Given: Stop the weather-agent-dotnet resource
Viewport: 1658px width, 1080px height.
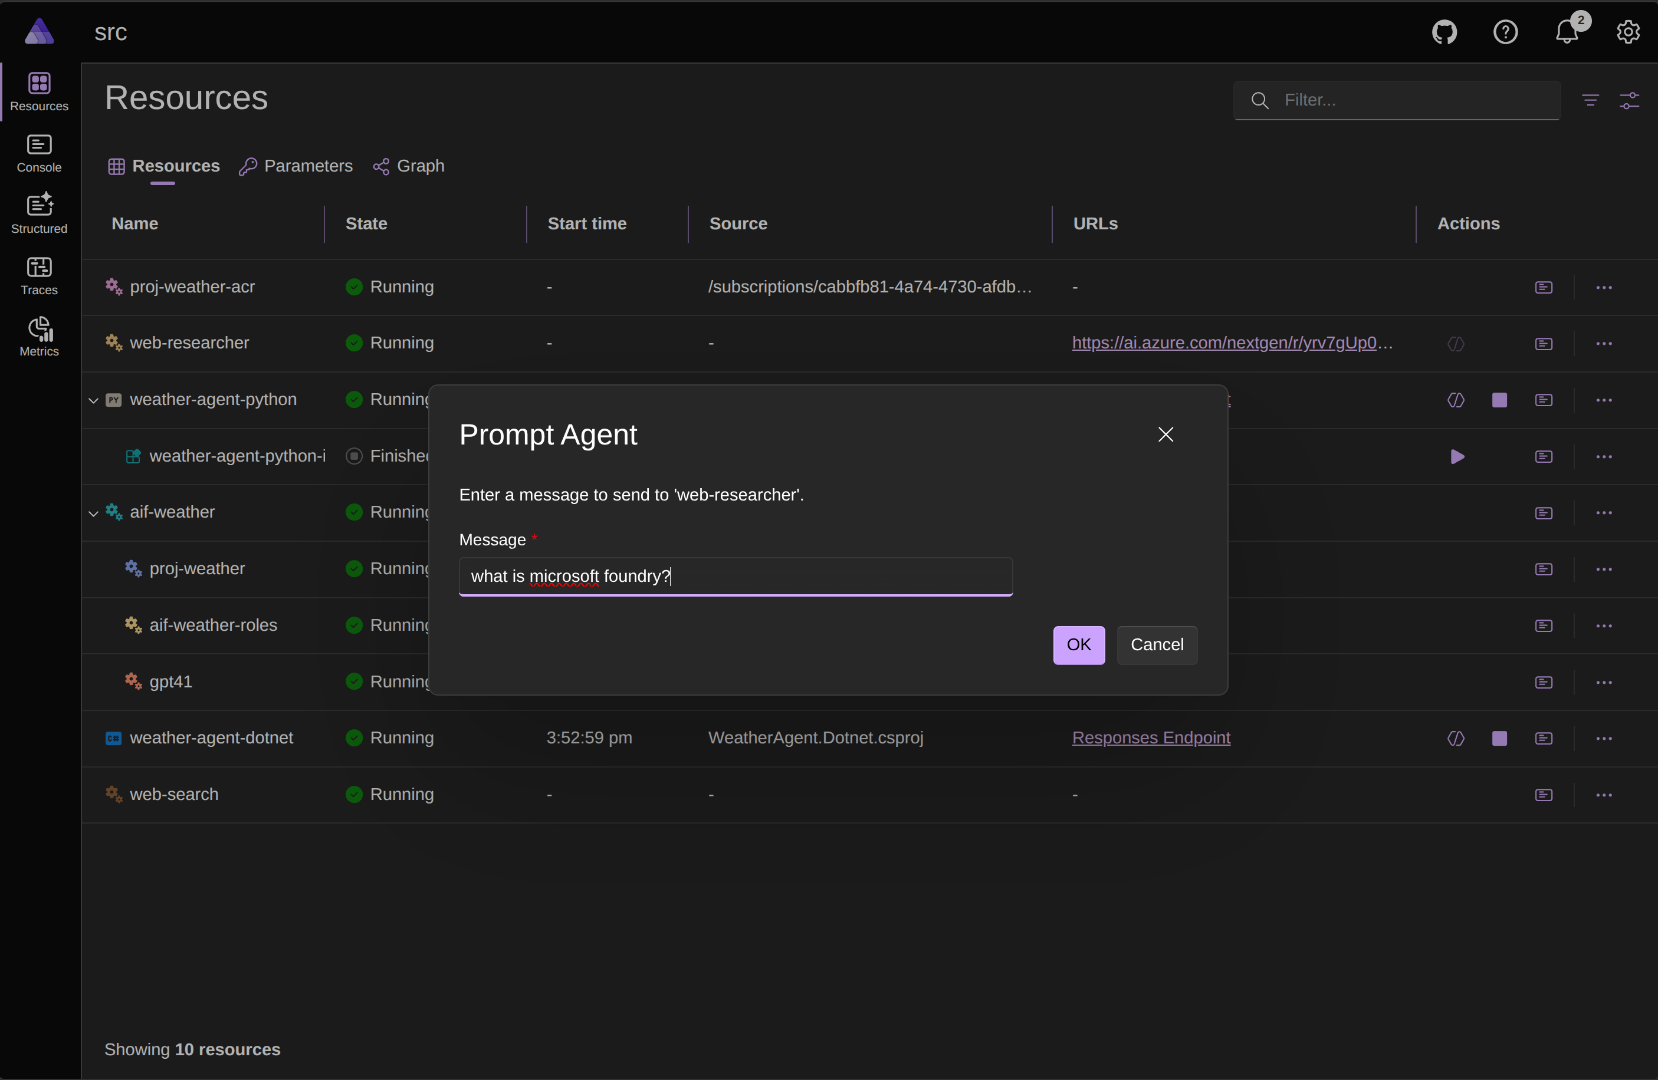Looking at the screenshot, I should click(x=1500, y=739).
